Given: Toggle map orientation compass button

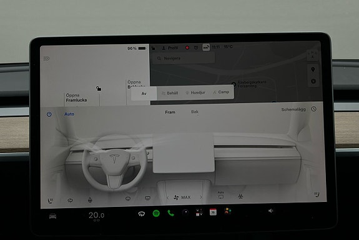Looking at the screenshot, I should point(313,56).
